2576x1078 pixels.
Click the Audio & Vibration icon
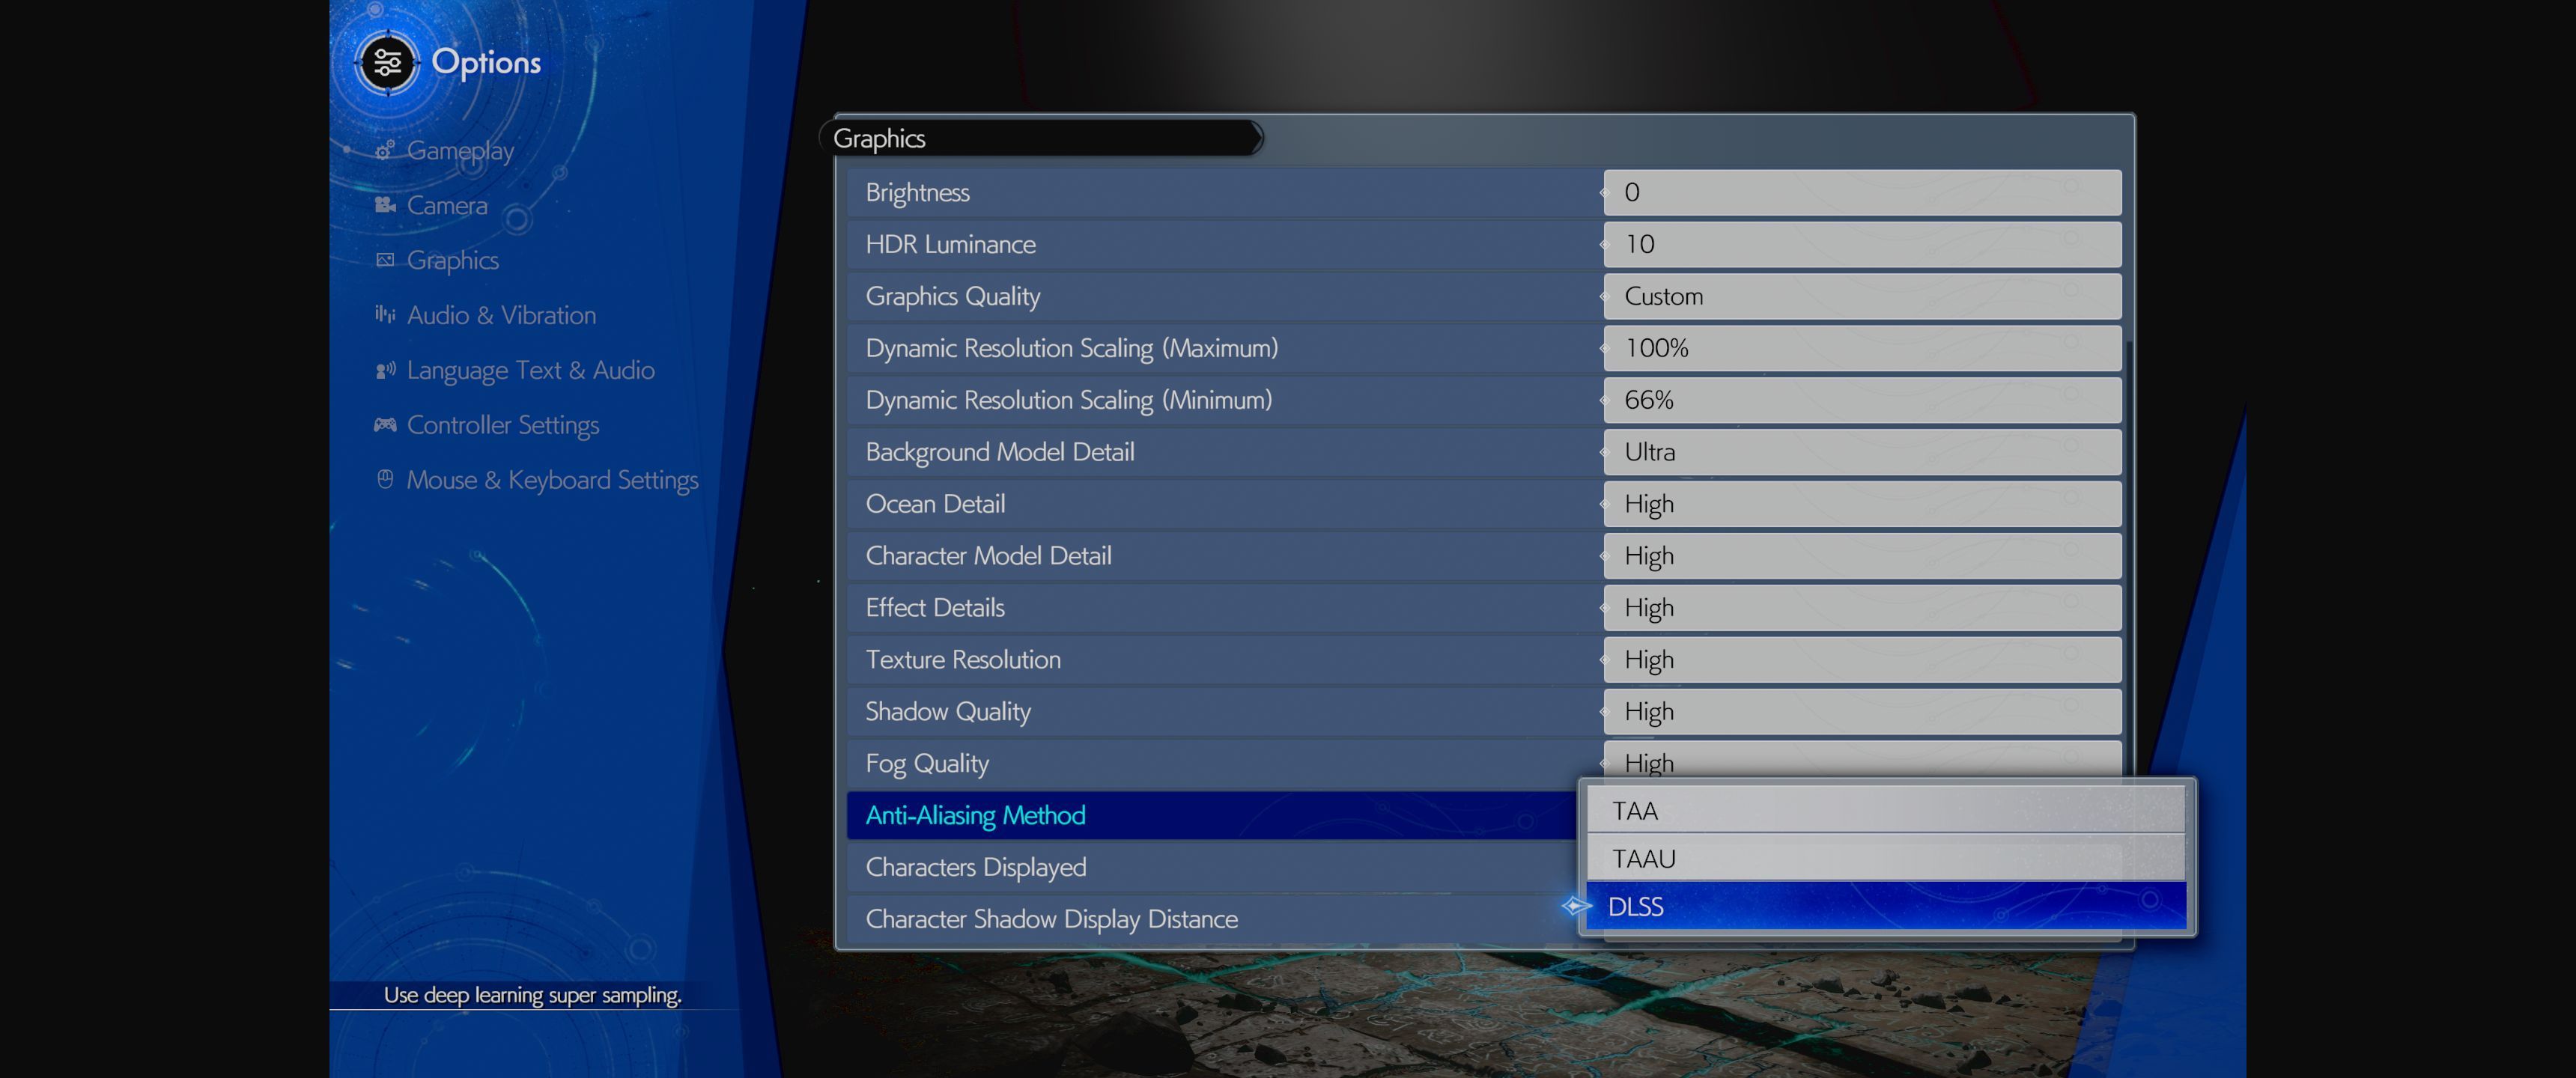click(385, 315)
